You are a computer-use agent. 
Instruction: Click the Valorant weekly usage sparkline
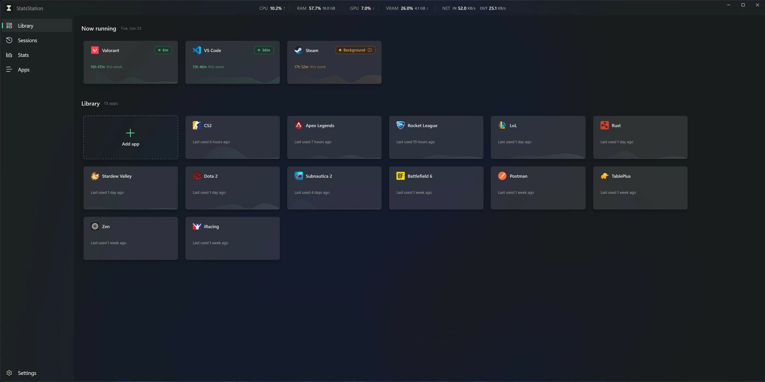pos(131,78)
